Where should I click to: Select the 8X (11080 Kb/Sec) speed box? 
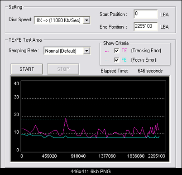click(62, 20)
